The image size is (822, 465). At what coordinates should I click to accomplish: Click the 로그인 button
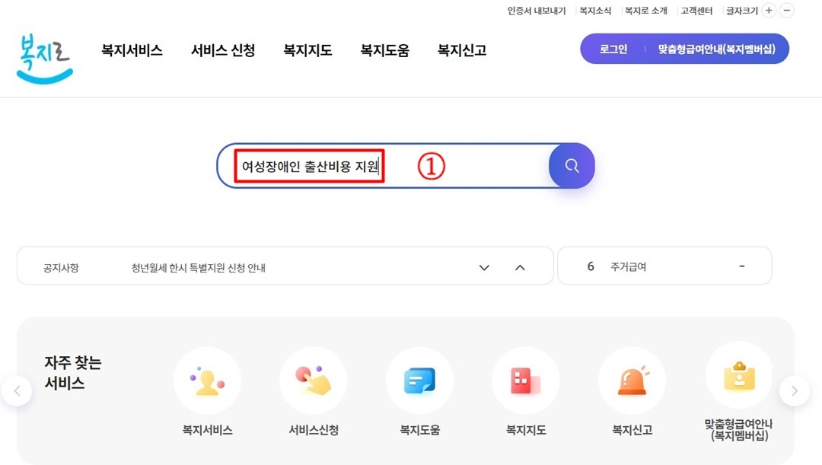pos(612,48)
